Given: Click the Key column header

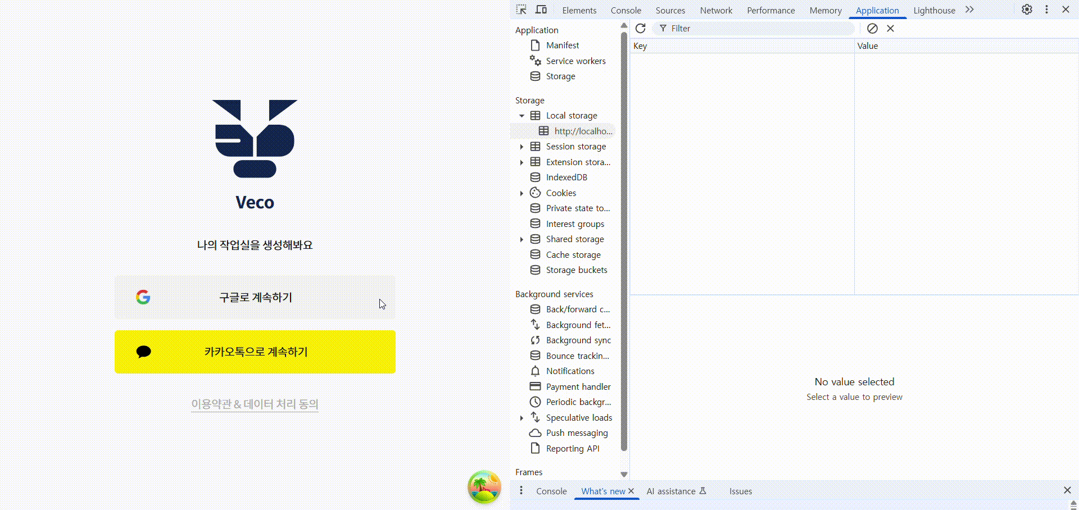Looking at the screenshot, I should click(x=742, y=46).
